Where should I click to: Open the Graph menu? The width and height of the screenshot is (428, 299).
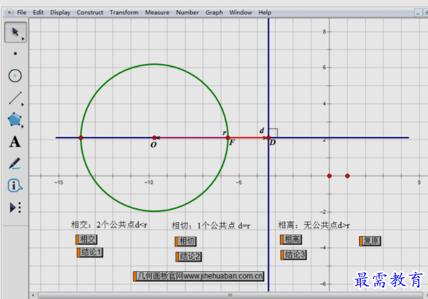click(214, 13)
